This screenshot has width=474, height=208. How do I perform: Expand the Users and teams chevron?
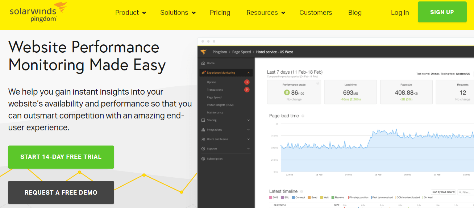pos(249,139)
